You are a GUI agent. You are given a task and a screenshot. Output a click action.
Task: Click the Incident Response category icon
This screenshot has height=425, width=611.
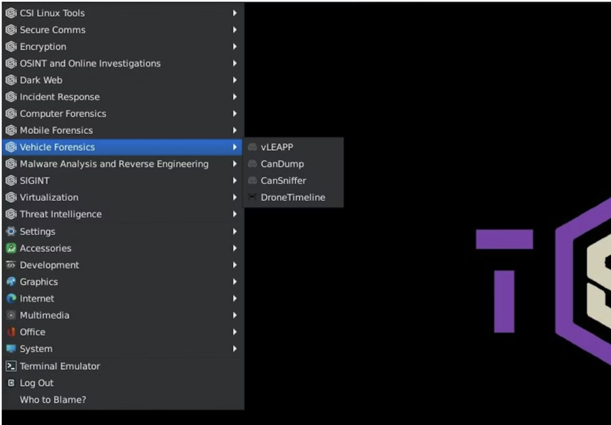[11, 97]
